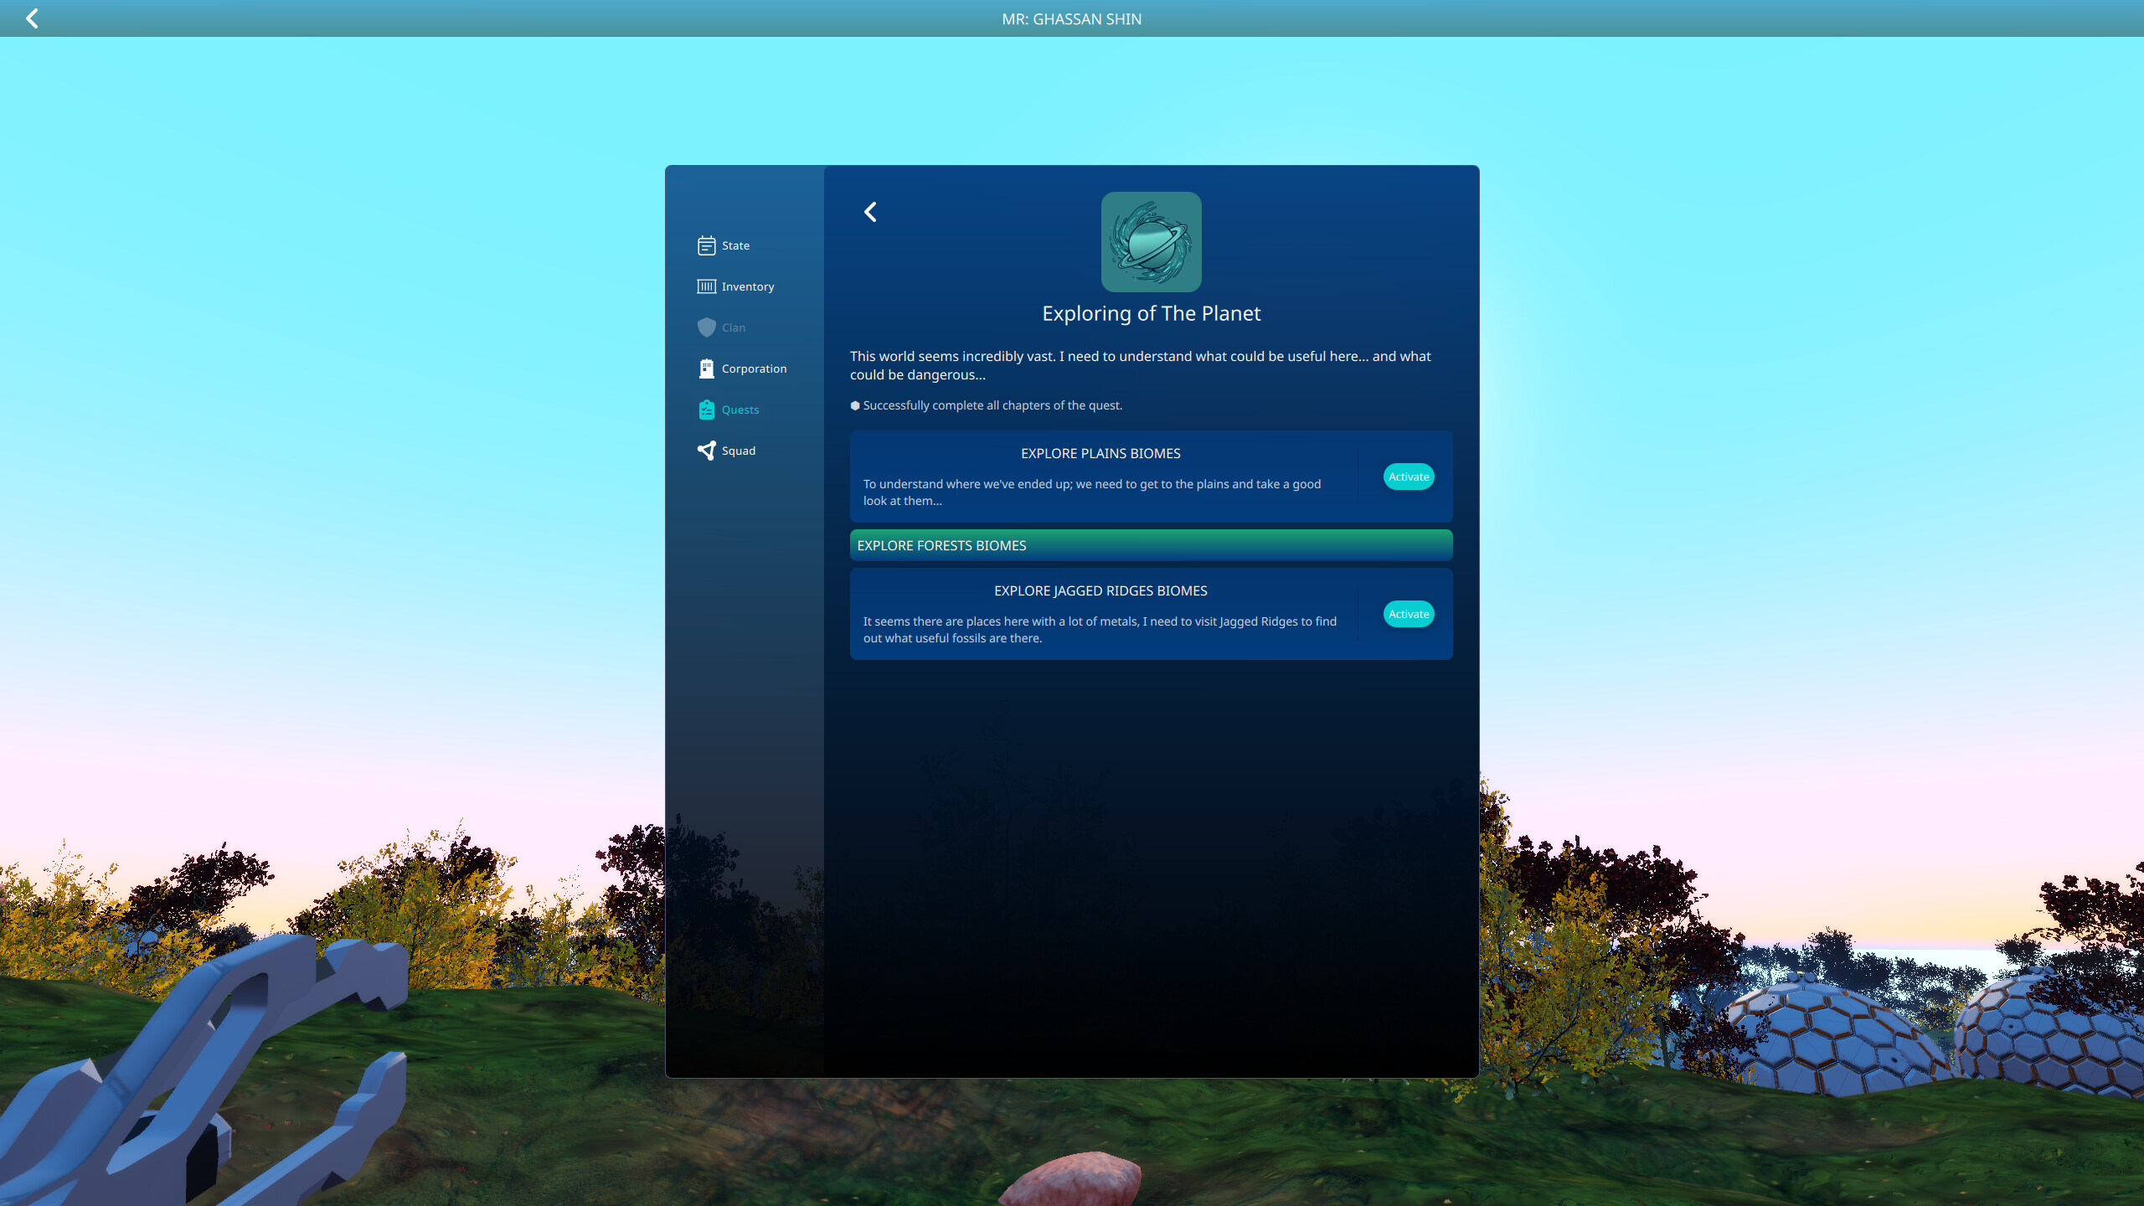
Task: Click the Explore Plains Biomes heading
Action: (1100, 453)
